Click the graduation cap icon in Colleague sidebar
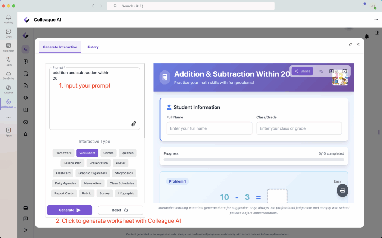382x238 pixels. (25, 98)
